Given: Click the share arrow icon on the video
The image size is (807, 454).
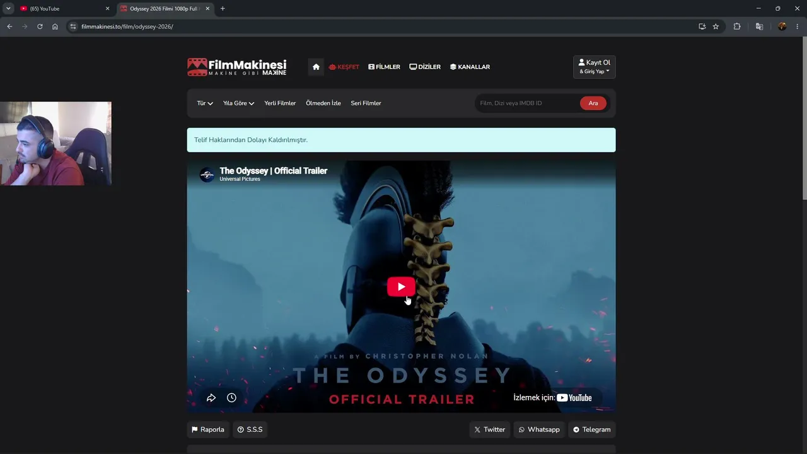Looking at the screenshot, I should [211, 398].
